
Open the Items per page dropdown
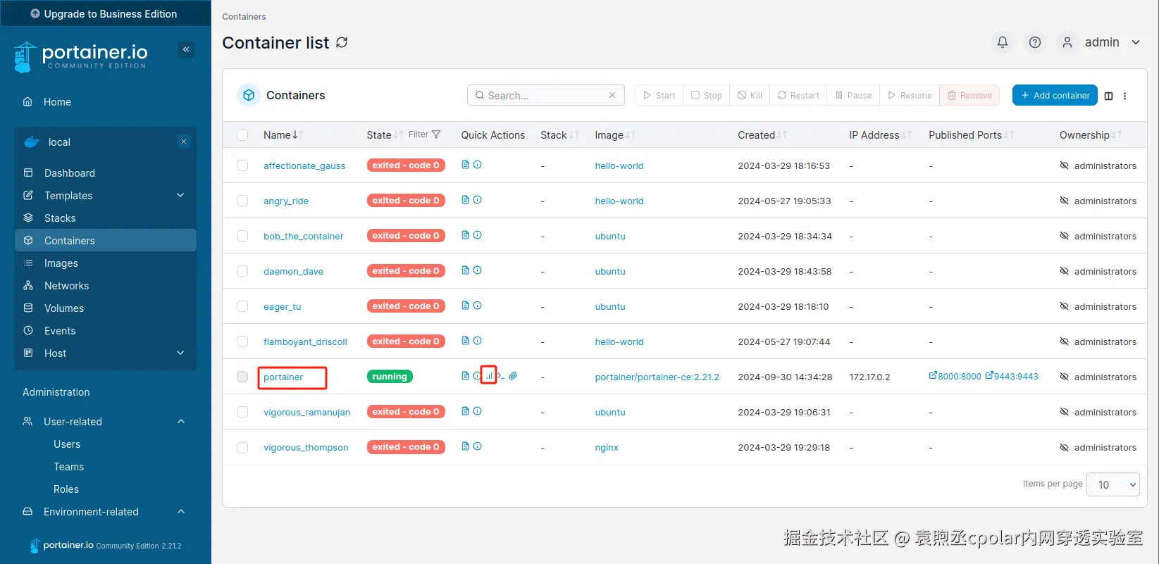pyautogui.click(x=1113, y=484)
